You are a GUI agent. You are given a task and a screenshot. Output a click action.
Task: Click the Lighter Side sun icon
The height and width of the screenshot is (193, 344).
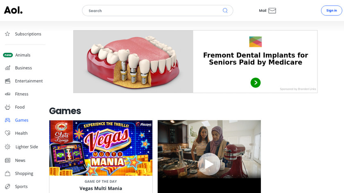pos(7,147)
